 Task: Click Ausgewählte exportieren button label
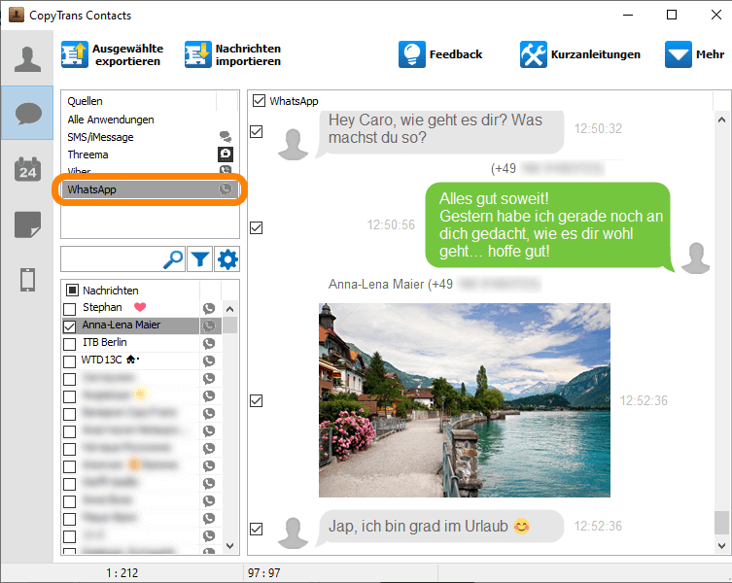[x=127, y=54]
